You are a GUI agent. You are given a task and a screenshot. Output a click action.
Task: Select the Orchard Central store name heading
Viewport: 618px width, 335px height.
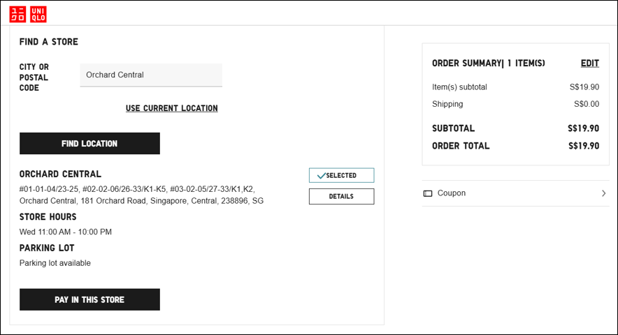click(60, 174)
